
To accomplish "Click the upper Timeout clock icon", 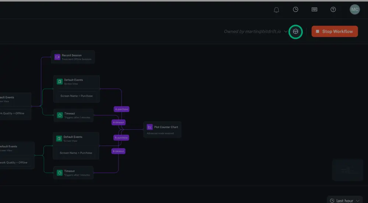I will 60,115.
